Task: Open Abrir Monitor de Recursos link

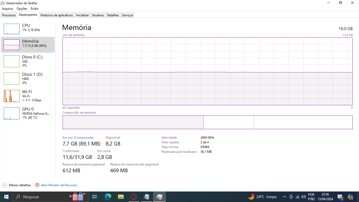Action: pos(59,185)
